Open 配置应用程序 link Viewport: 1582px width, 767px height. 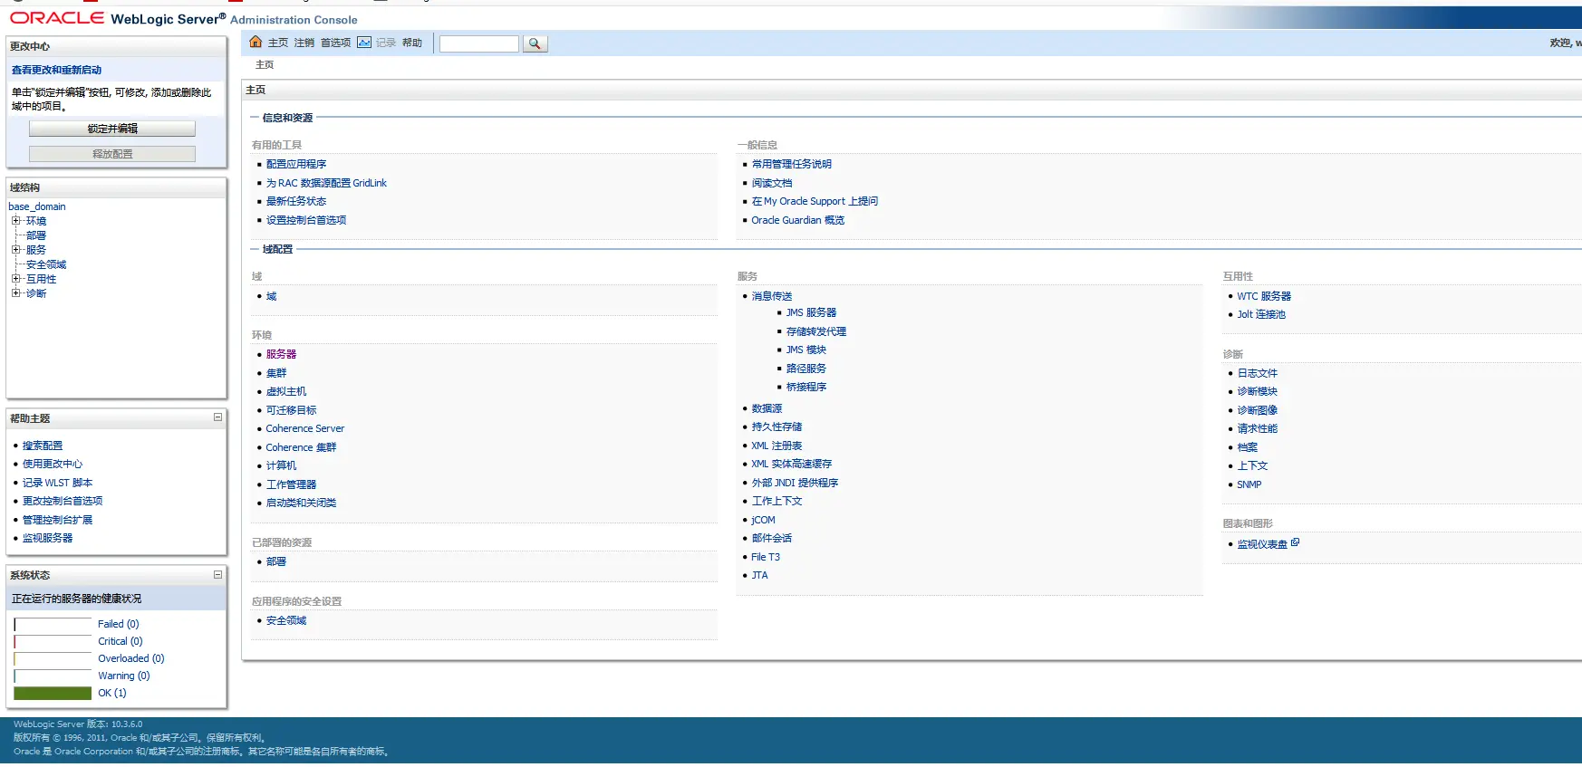[296, 164]
